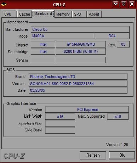Click the Model label
The width and height of the screenshot is (137, 163).
(23, 36)
